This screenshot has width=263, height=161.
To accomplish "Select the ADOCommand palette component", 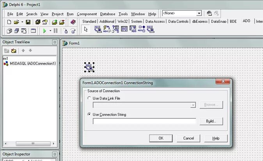I will point(107,29).
